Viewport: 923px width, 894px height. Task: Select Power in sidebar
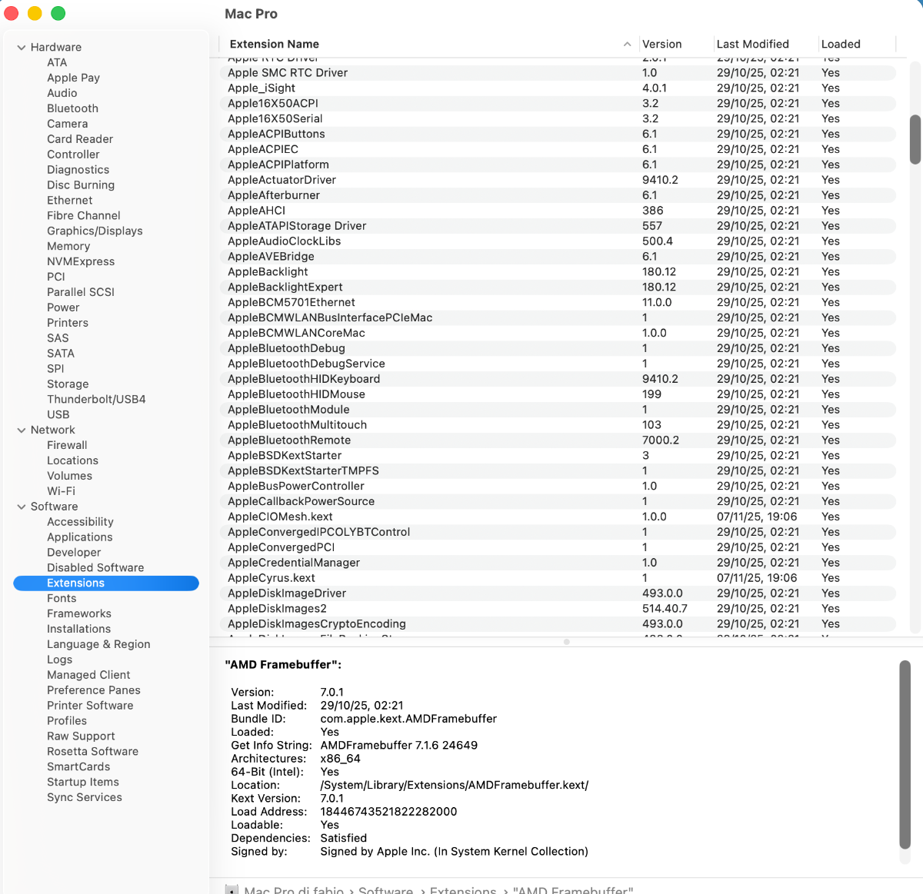tap(63, 307)
